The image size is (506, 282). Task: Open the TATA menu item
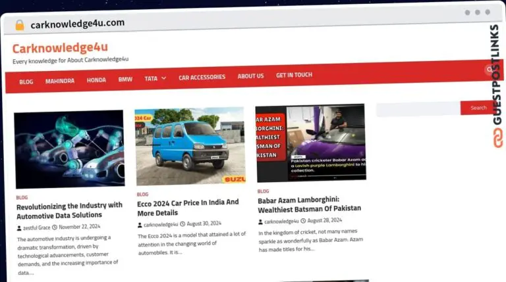point(151,78)
